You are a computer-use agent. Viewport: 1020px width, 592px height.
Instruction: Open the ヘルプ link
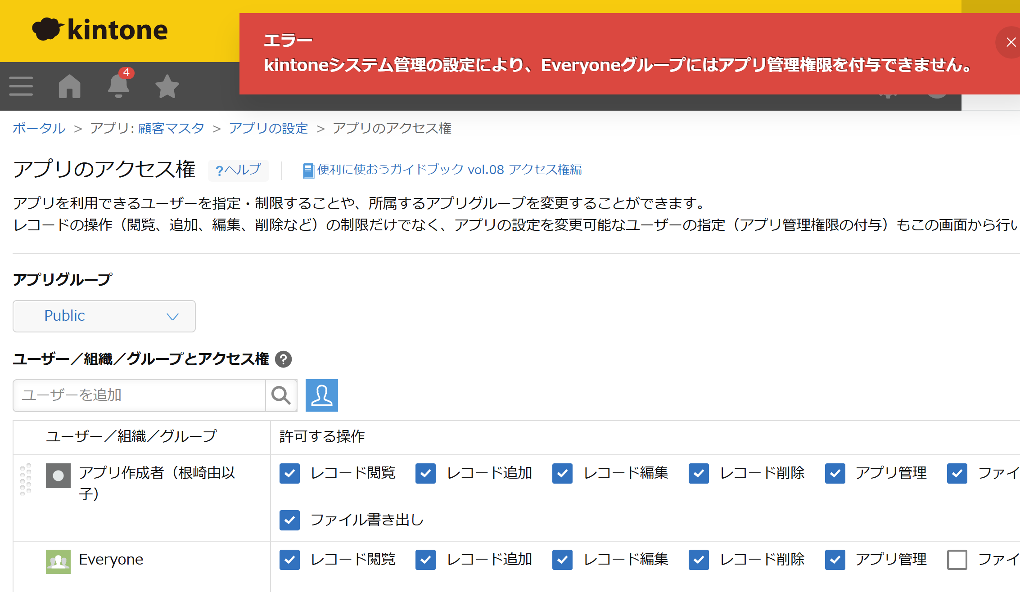point(238,170)
